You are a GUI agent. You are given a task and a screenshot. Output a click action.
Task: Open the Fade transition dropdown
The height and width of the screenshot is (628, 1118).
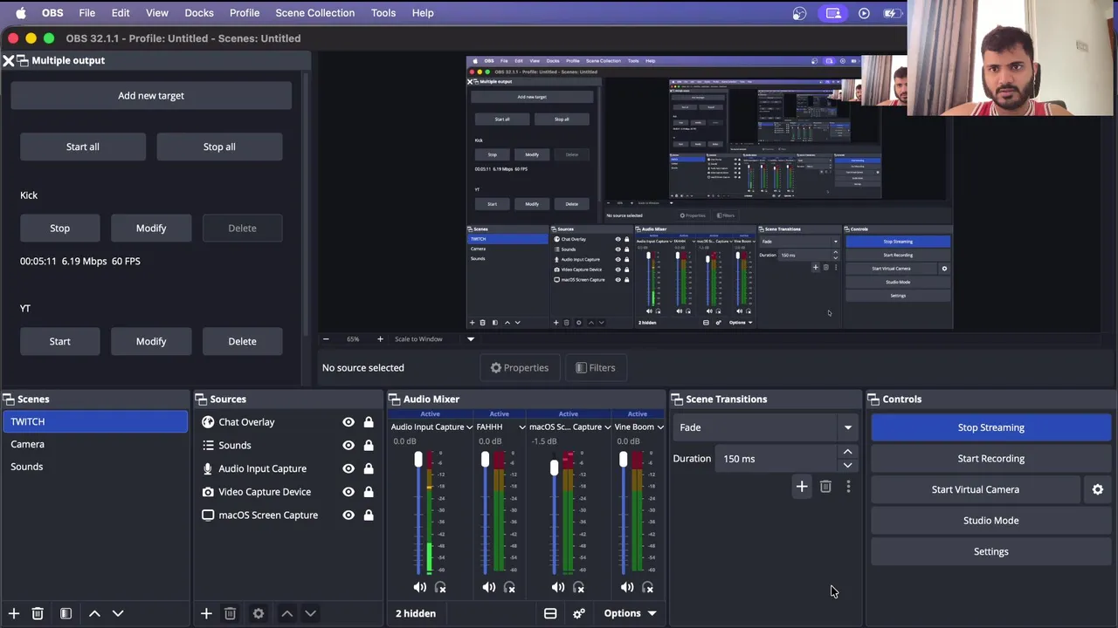point(765,427)
